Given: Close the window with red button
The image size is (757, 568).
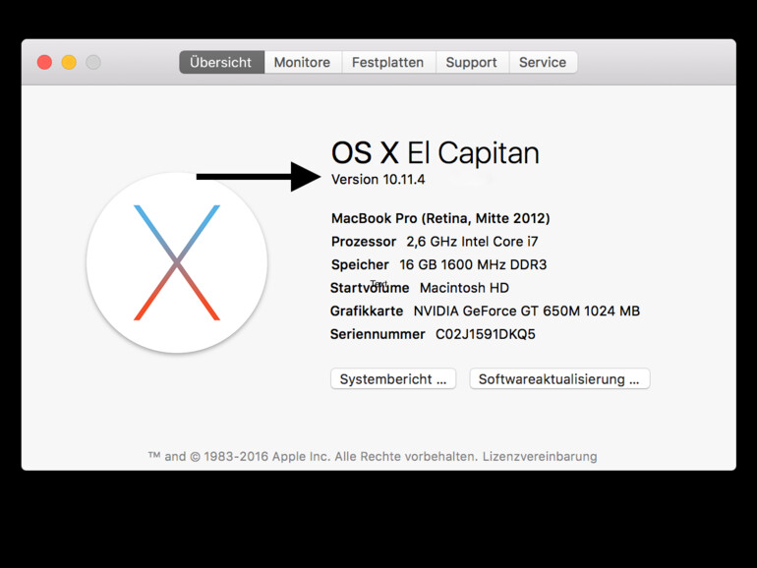Looking at the screenshot, I should tap(44, 62).
